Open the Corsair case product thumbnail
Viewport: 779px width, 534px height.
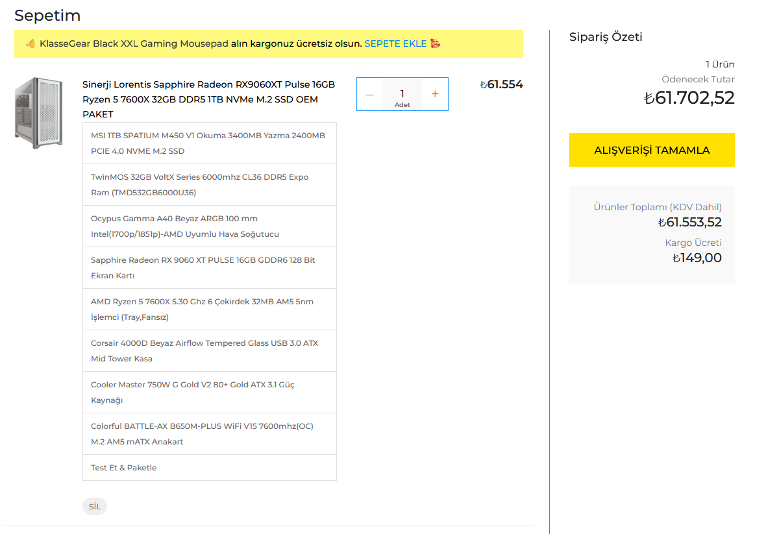pyautogui.click(x=39, y=113)
